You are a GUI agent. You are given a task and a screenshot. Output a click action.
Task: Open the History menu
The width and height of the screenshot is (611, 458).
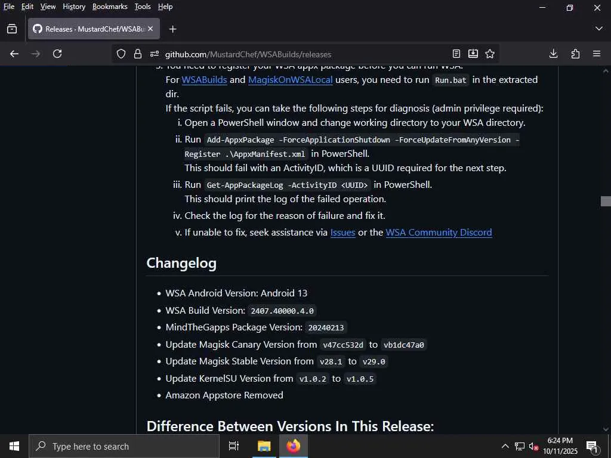point(74,7)
